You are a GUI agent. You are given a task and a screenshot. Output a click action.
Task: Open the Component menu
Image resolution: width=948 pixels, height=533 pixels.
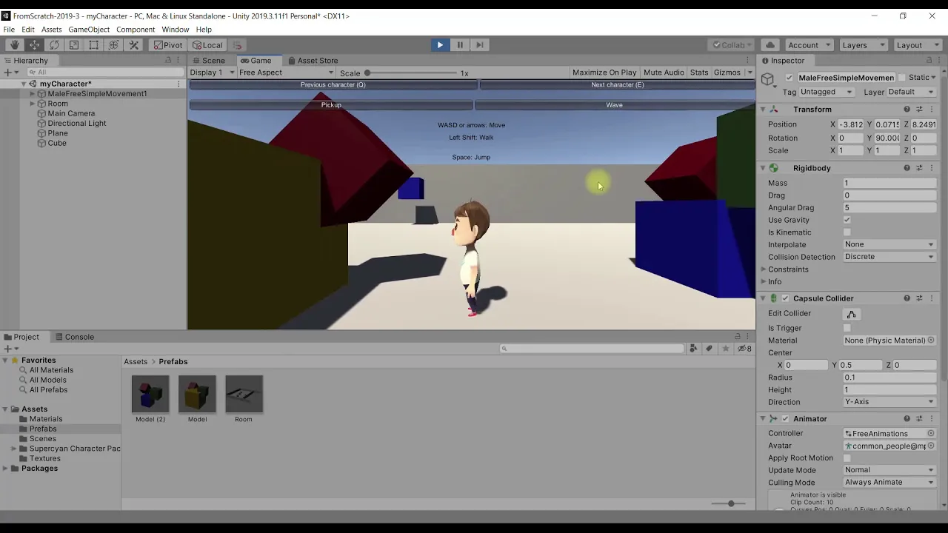coord(136,30)
